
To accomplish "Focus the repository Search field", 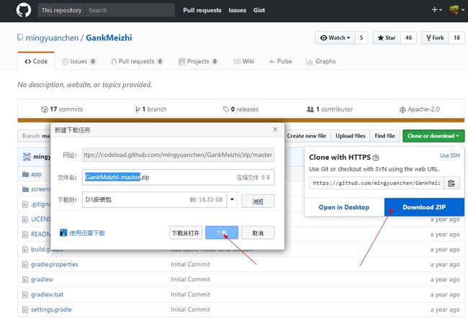I will pyautogui.click(x=130, y=10).
